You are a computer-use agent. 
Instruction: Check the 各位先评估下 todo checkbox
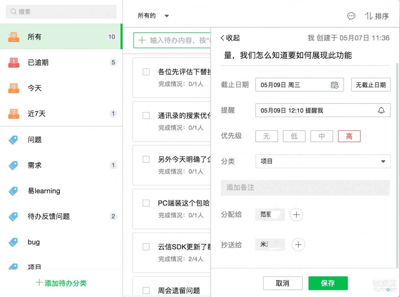[x=146, y=72]
